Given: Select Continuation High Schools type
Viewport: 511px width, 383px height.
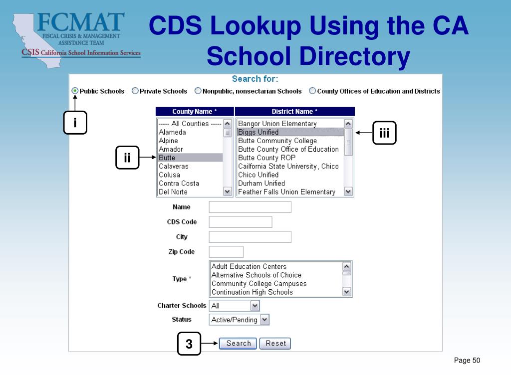Looking at the screenshot, I should tap(276, 292).
